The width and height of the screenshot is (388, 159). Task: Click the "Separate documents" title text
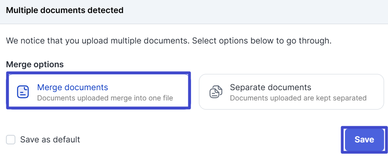pyautogui.click(x=270, y=87)
